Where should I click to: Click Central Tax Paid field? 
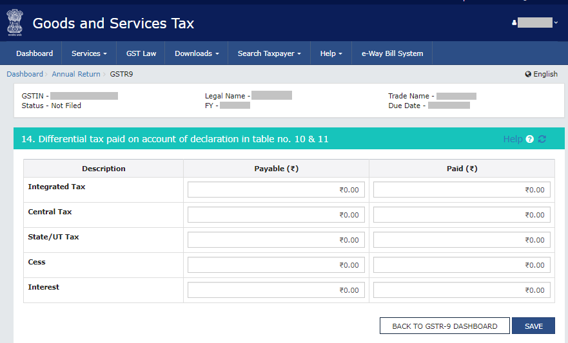(x=462, y=215)
